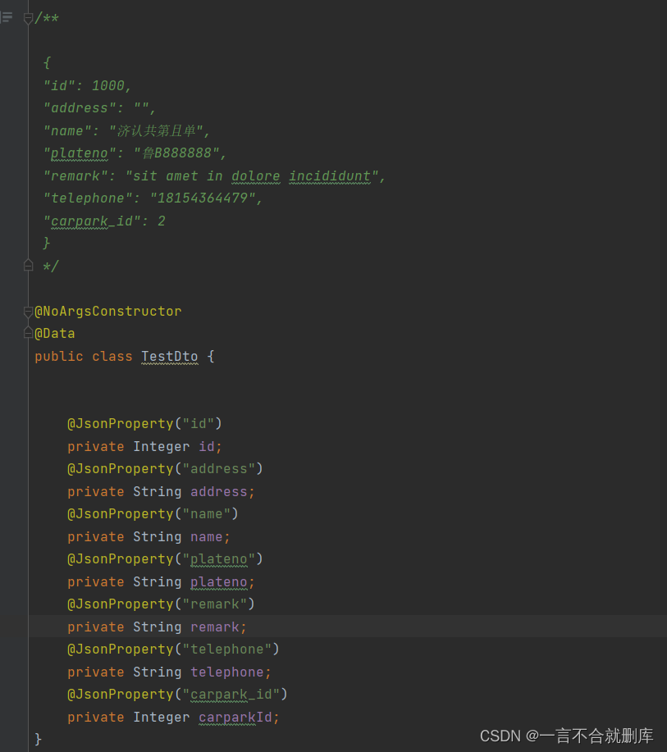Click the "id": 1000 comment line
Screen dimensions: 667x752
click(87, 86)
